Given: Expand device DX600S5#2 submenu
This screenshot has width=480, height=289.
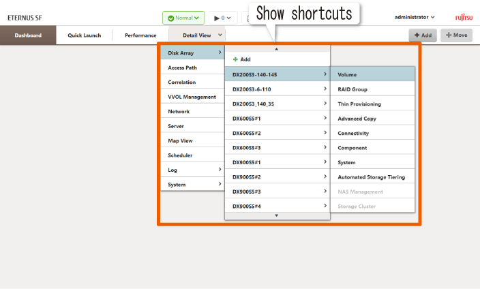Looking at the screenshot, I should (x=277, y=133).
